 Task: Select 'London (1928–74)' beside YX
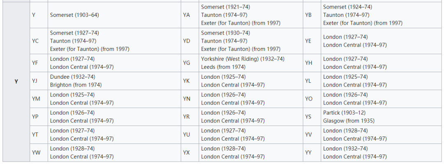pos(223,148)
